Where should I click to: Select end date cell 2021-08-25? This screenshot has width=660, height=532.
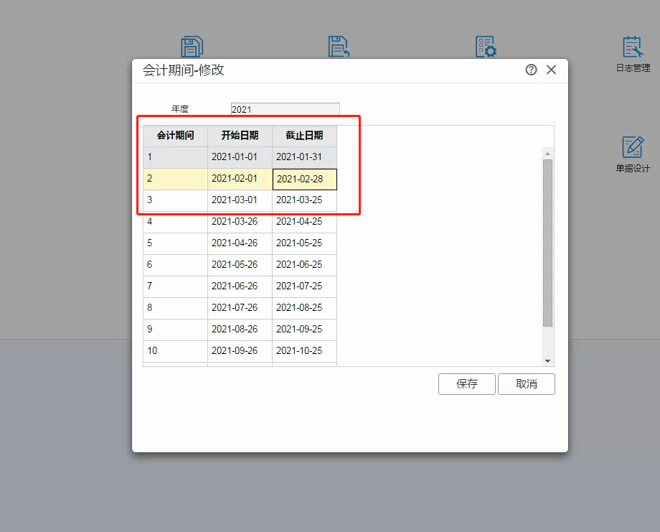[304, 308]
